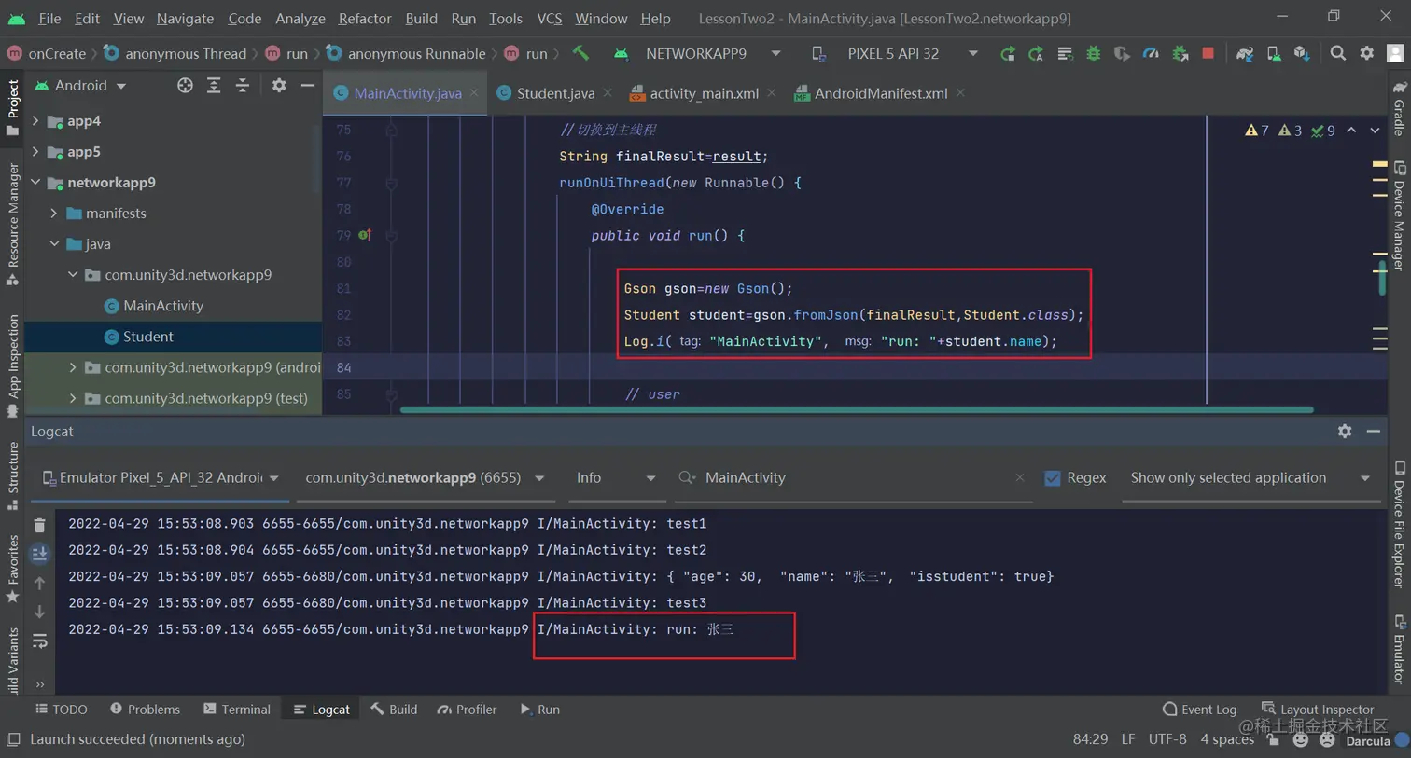Viewport: 1411px width, 758px height.
Task: Open com.unity3d.networkapp9 process dropdown
Action: click(425, 478)
